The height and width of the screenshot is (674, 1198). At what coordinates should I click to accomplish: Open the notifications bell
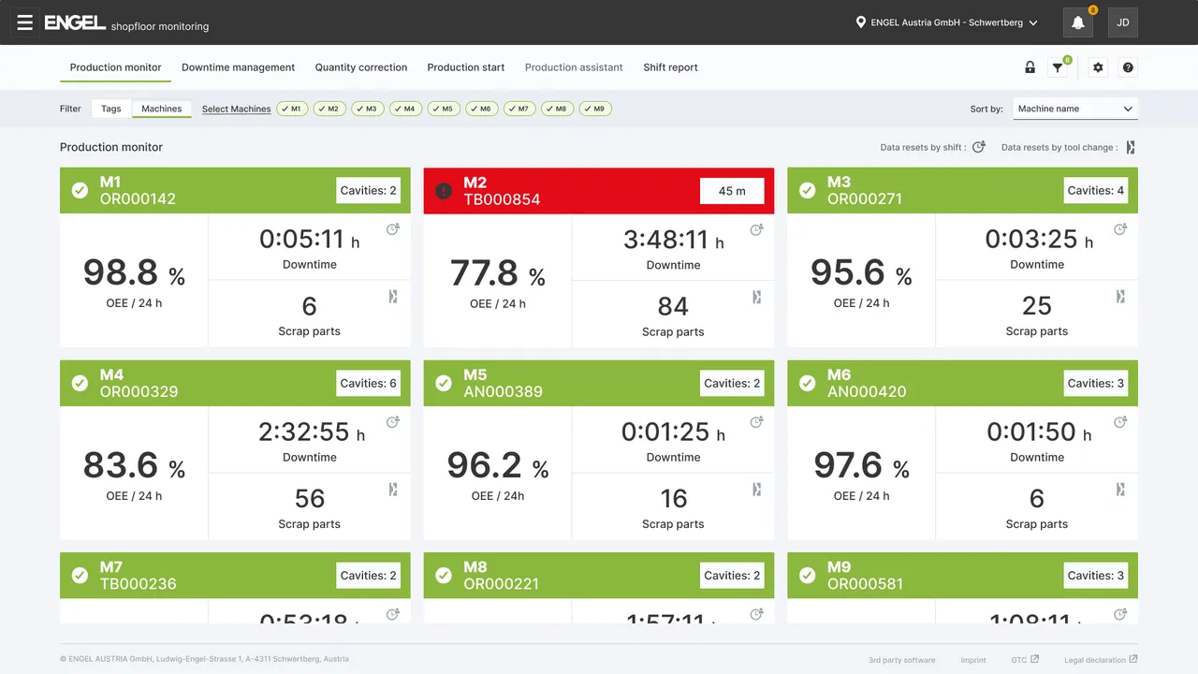[1077, 22]
